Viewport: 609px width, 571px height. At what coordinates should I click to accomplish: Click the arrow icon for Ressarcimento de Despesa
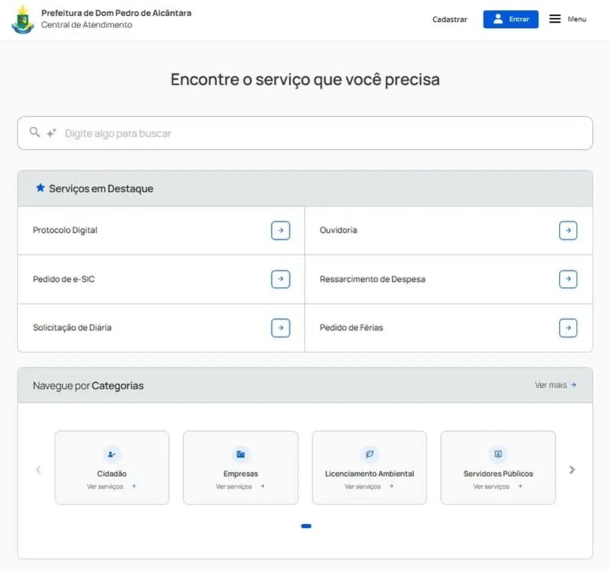click(568, 279)
